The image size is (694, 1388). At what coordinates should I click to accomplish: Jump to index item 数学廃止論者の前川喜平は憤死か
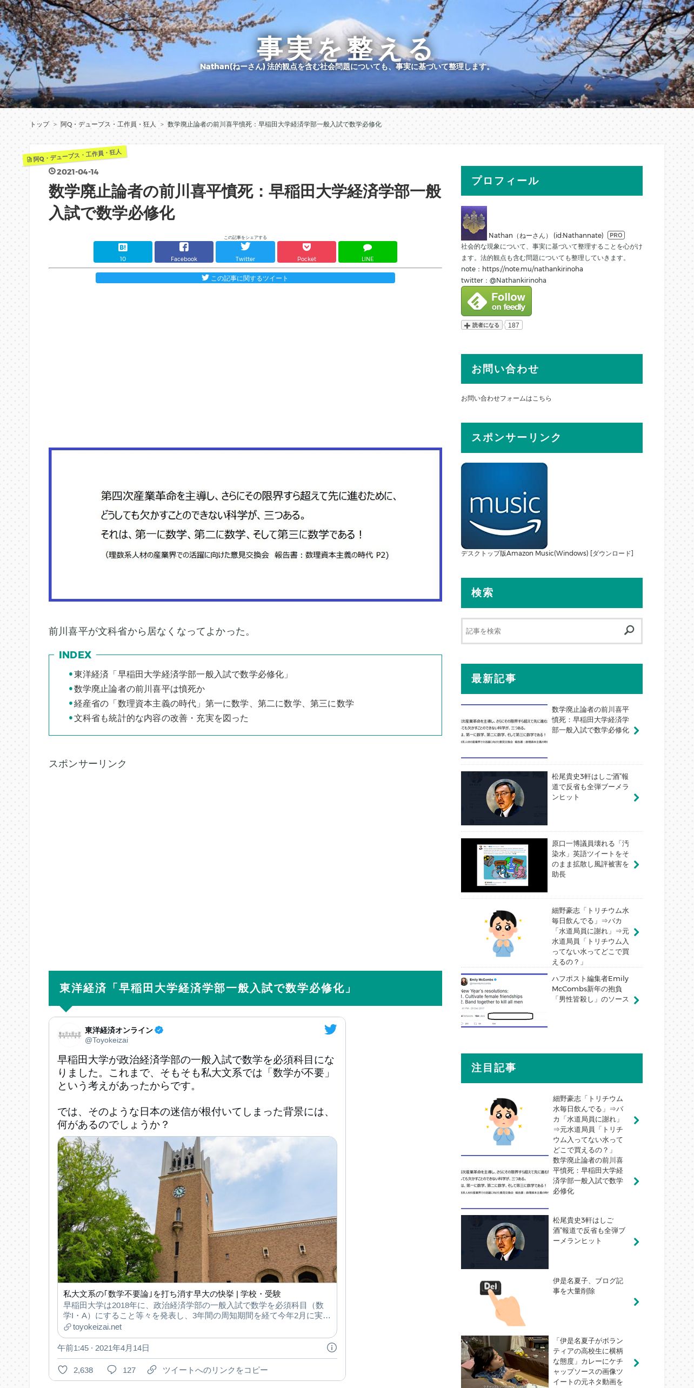coord(139,689)
